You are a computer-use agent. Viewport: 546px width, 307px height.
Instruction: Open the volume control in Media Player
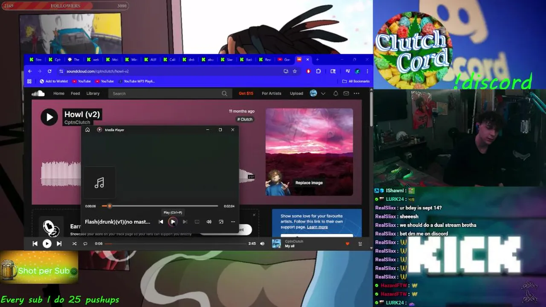(x=209, y=222)
